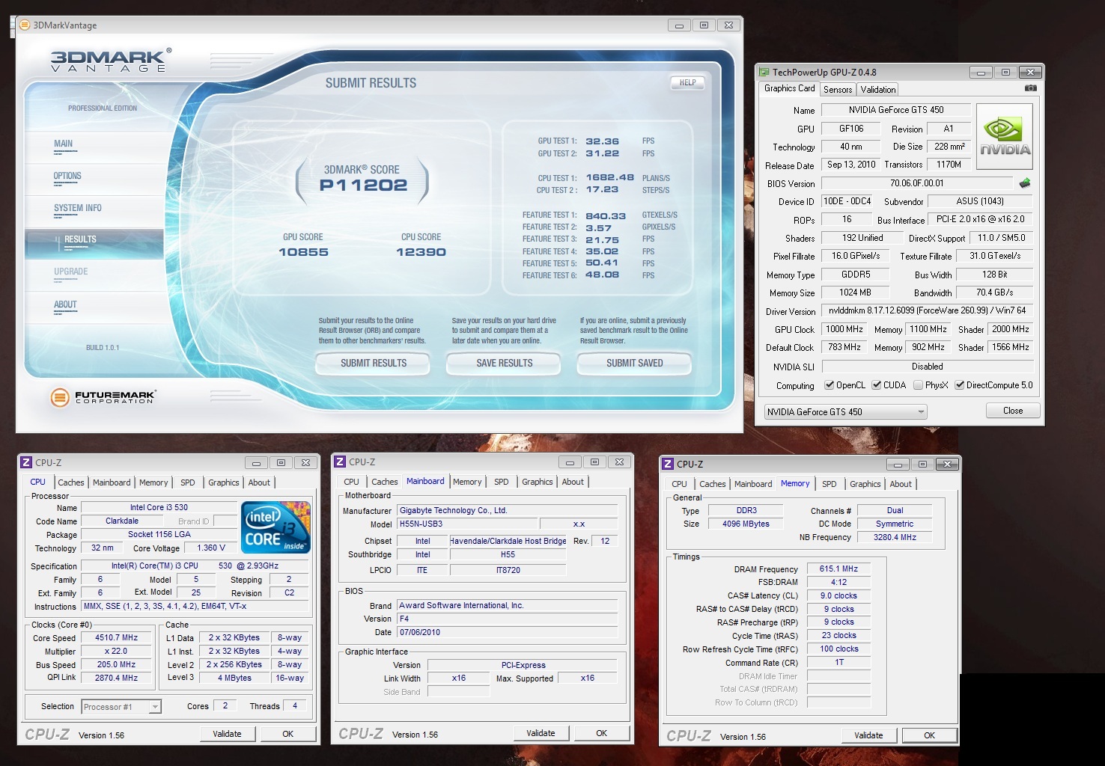
Task: Click the Close button in GPU-Z
Action: pyautogui.click(x=1012, y=411)
